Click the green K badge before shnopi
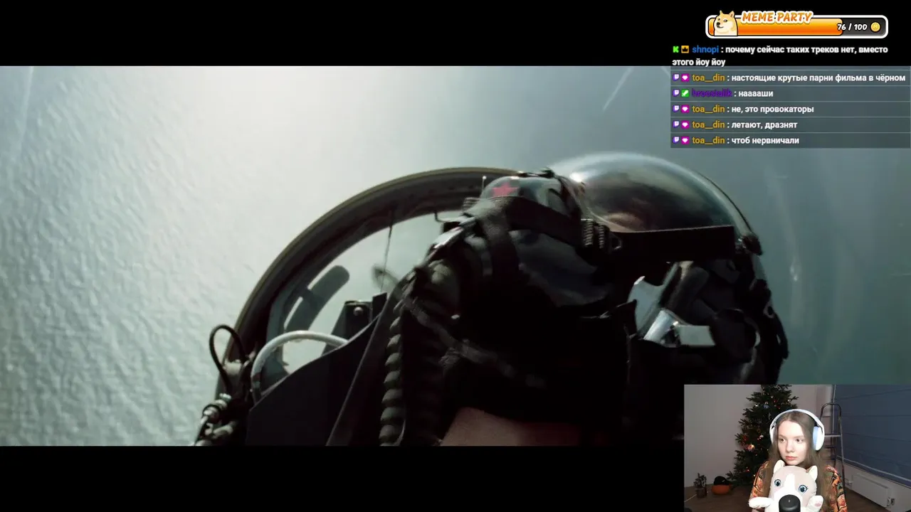Screen dimensions: 911x512 [676, 50]
